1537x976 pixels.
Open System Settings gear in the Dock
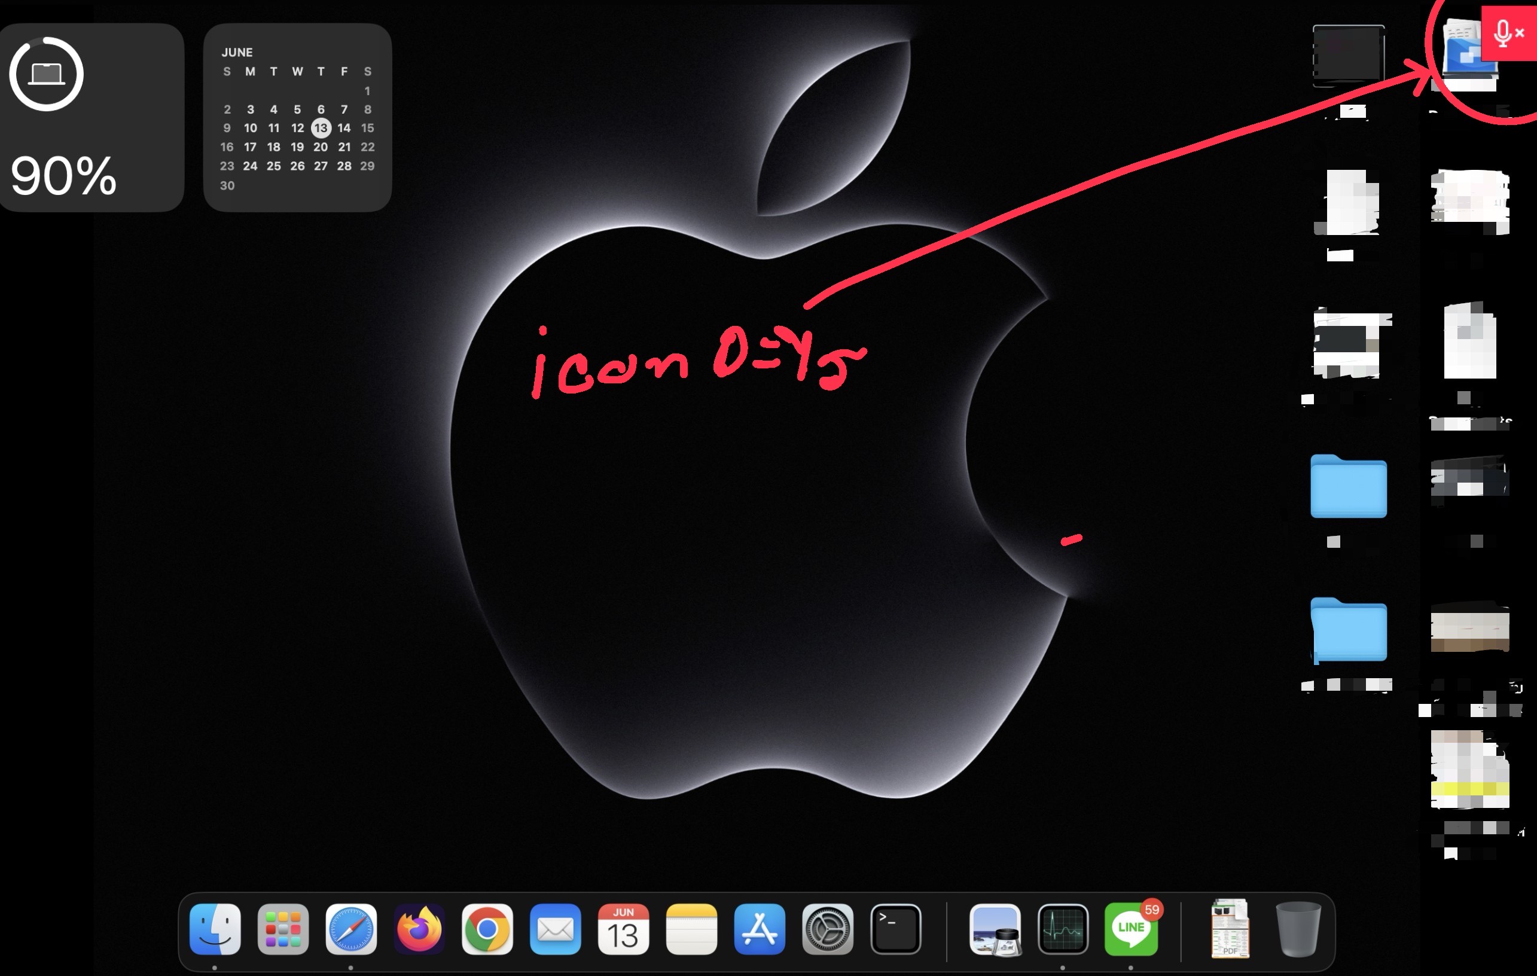coord(827,929)
